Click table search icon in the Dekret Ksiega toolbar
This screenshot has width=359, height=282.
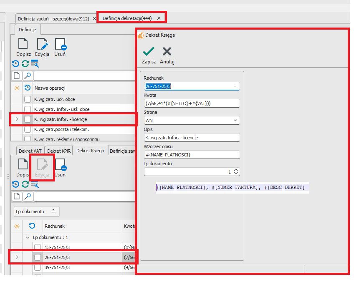pyautogui.click(x=35, y=184)
